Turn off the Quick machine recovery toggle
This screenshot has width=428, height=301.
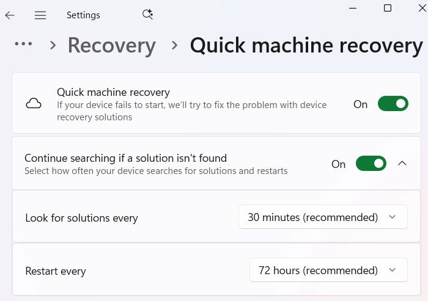(393, 104)
